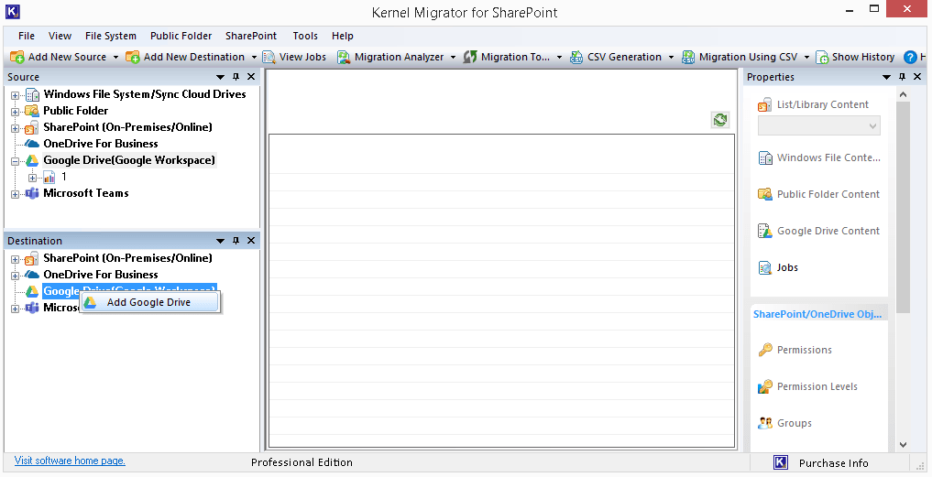This screenshot has width=932, height=477.
Task: Click the Migration Using CSV icon
Action: 688,57
